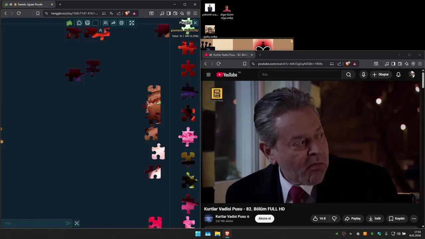The width and height of the screenshot is (425, 239).
Task: Select the Kurtlar Vadisi Pusu tab
Action: [x=229, y=55]
